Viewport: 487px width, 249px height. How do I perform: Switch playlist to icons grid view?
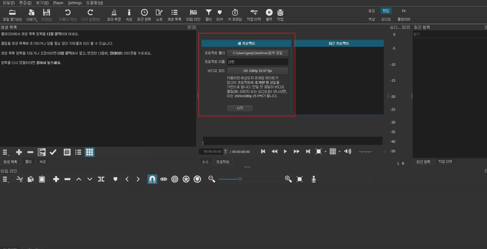click(x=90, y=152)
